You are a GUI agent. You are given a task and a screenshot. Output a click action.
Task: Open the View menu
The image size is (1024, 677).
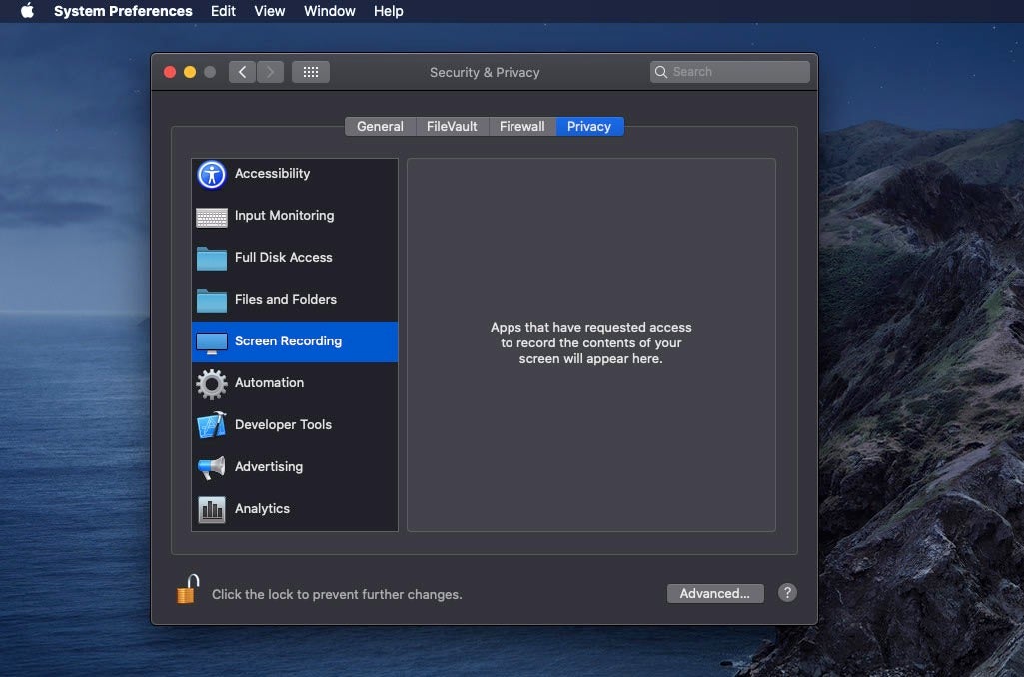[269, 11]
